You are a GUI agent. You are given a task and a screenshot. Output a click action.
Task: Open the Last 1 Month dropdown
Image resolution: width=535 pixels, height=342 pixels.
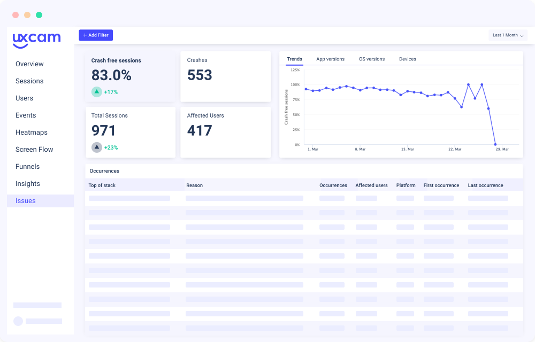507,34
